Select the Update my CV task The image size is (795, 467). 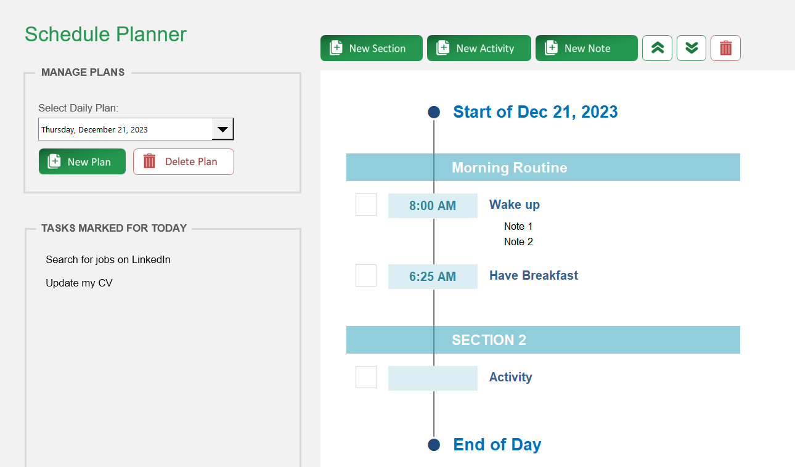(80, 283)
